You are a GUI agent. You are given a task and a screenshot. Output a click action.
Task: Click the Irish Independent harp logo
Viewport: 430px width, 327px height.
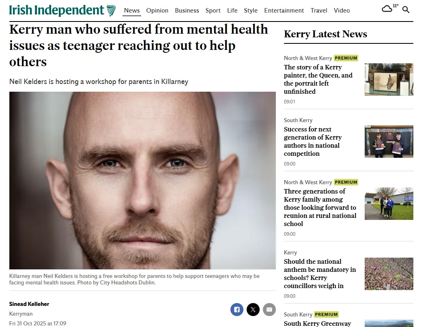click(111, 11)
